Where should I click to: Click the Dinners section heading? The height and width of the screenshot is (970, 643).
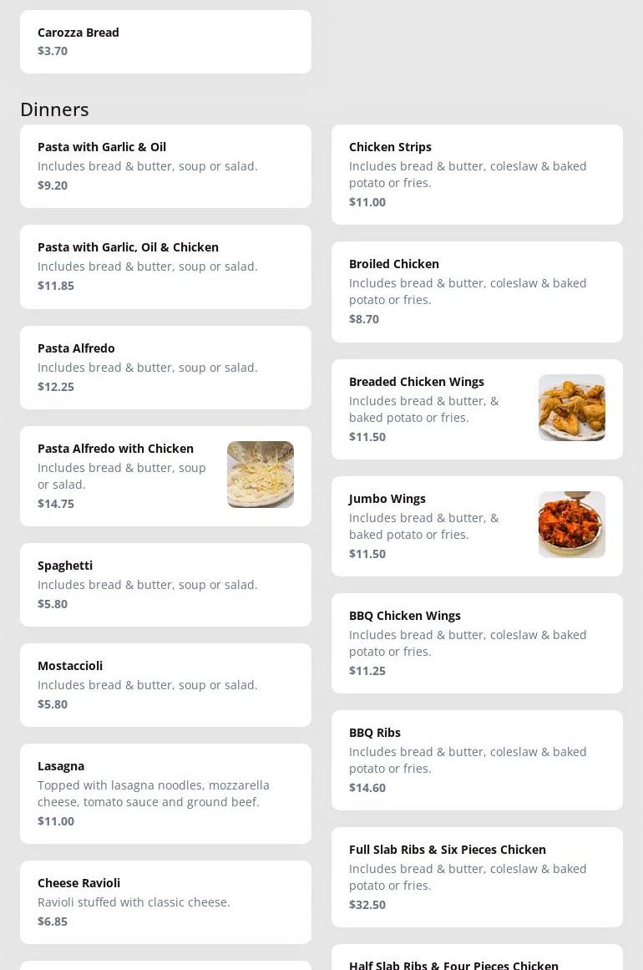click(x=54, y=109)
